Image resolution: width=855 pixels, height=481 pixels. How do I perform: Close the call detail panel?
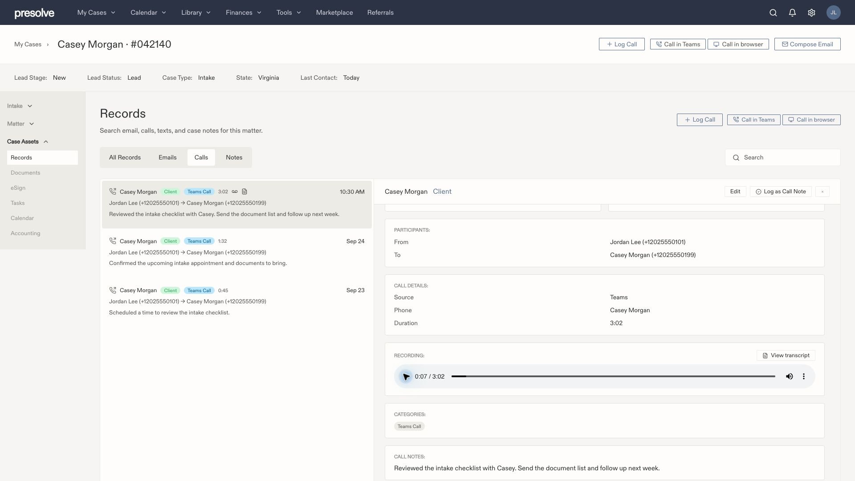(822, 192)
